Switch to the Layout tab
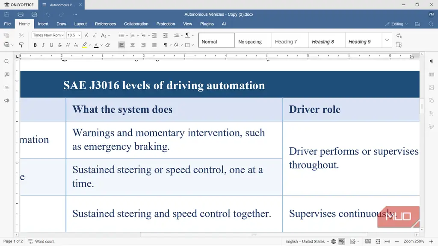Screen dimensions: 438x246 tap(80, 24)
